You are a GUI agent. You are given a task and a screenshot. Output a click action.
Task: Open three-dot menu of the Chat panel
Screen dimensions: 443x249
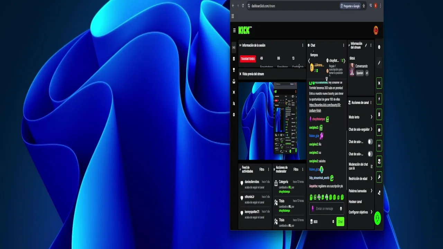tap(344, 45)
